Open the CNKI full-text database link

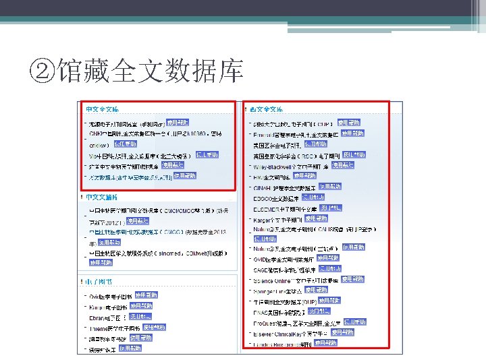(155, 139)
